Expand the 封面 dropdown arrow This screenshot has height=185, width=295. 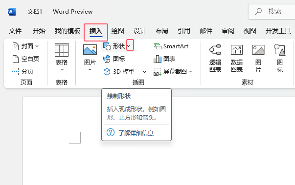point(37,46)
